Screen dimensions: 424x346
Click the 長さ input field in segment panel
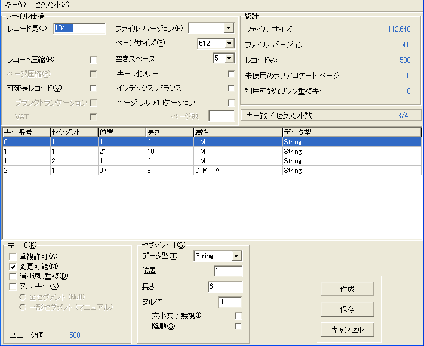tap(225, 287)
